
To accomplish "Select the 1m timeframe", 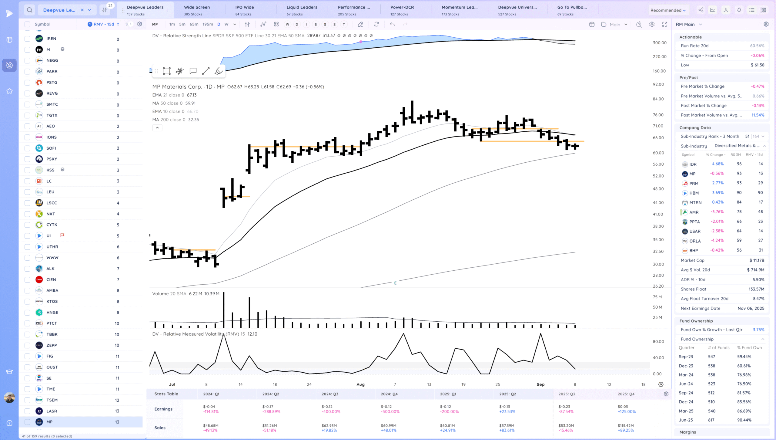I will click(172, 24).
